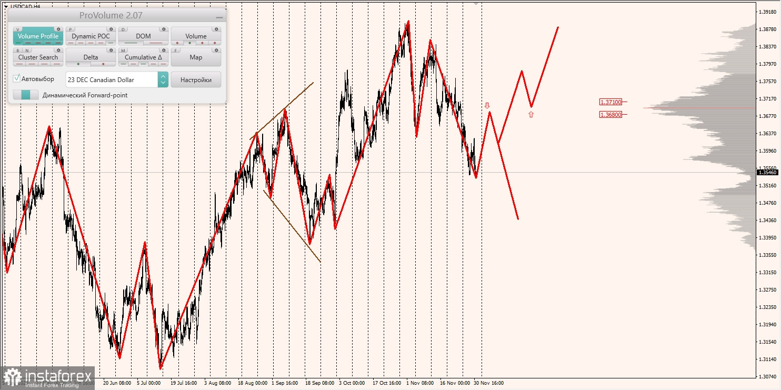Screen dimensions: 781x390
Task: Click the 1.30740 value on price scale
Action: click(767, 377)
